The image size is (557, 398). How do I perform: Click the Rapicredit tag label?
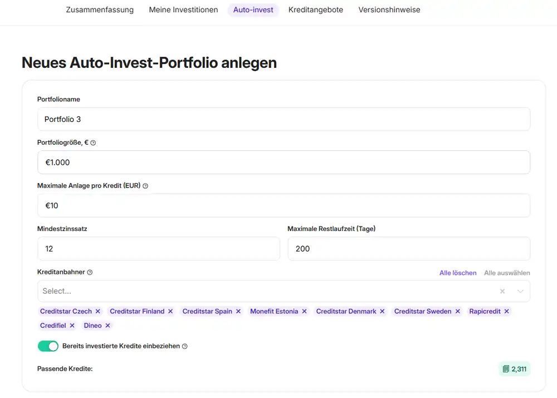coord(485,311)
